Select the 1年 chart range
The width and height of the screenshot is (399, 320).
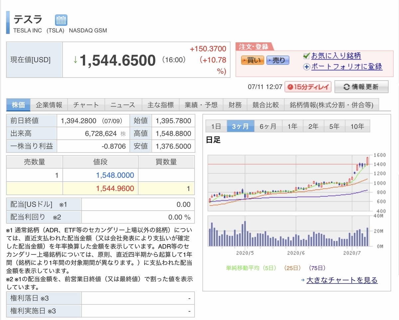tap(292, 126)
